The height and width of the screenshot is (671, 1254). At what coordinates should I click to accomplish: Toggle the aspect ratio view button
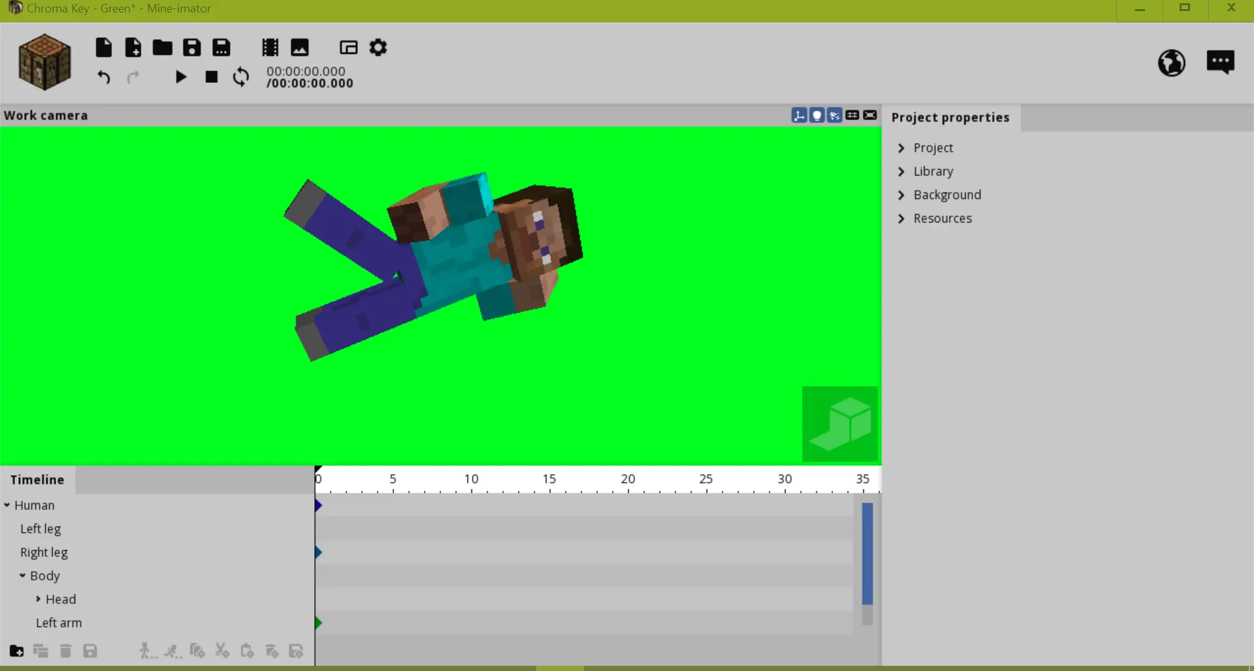coord(869,116)
